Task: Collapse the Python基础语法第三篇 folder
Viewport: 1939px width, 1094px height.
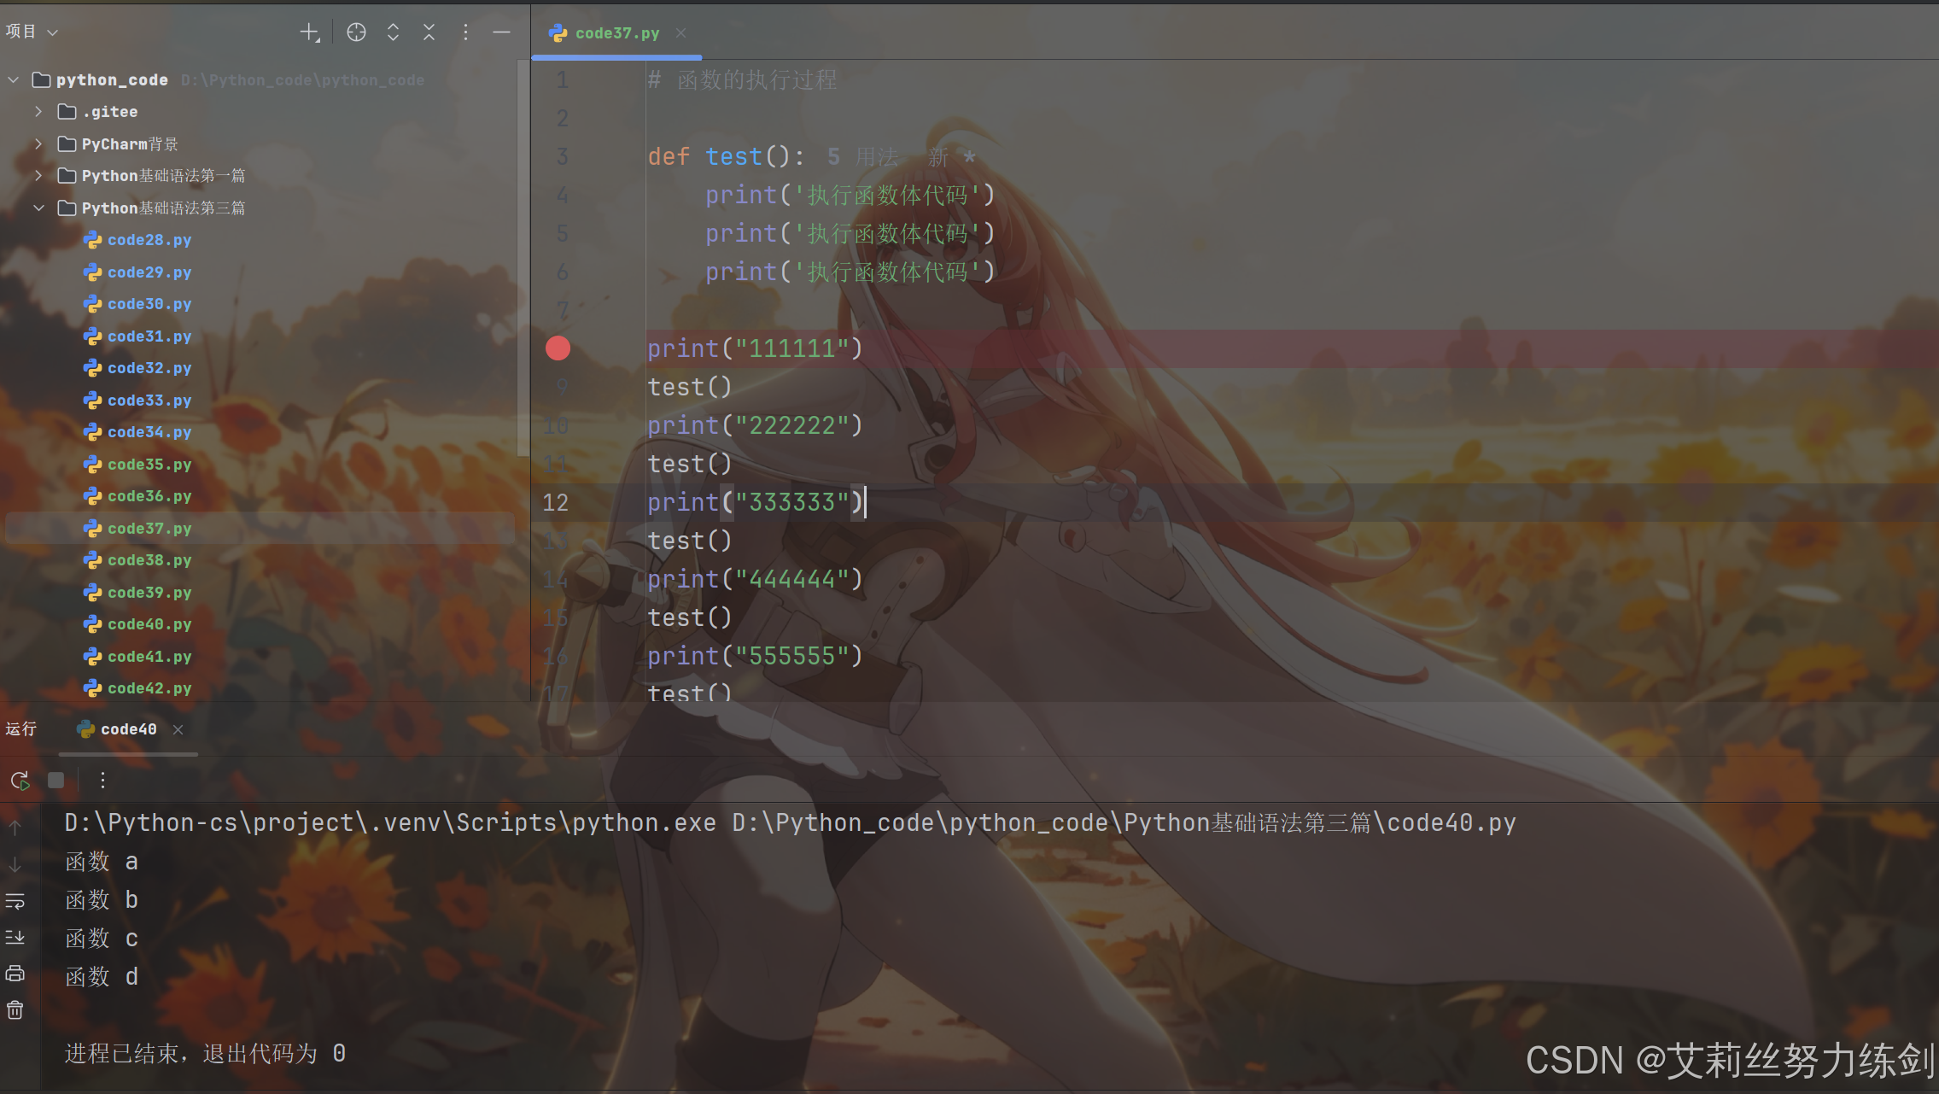Action: tap(38, 208)
